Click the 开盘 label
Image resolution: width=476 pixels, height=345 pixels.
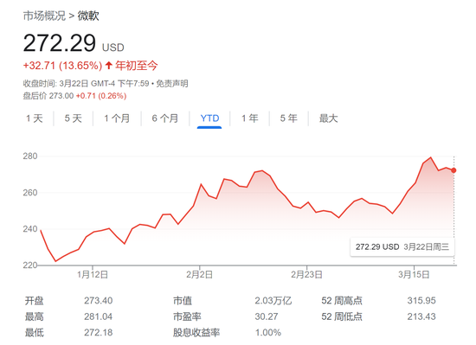coord(35,301)
